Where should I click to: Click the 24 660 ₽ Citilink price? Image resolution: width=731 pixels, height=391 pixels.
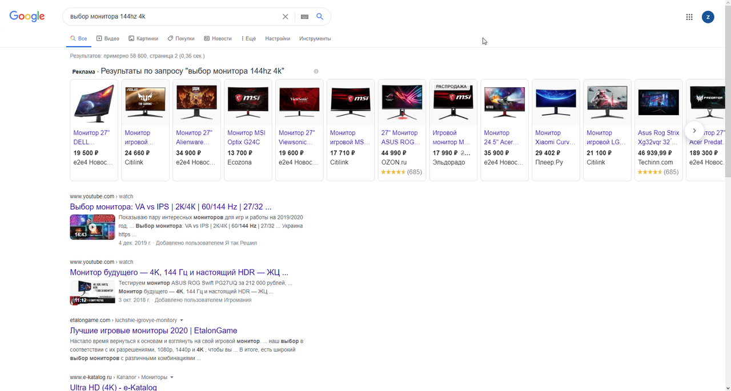point(137,153)
